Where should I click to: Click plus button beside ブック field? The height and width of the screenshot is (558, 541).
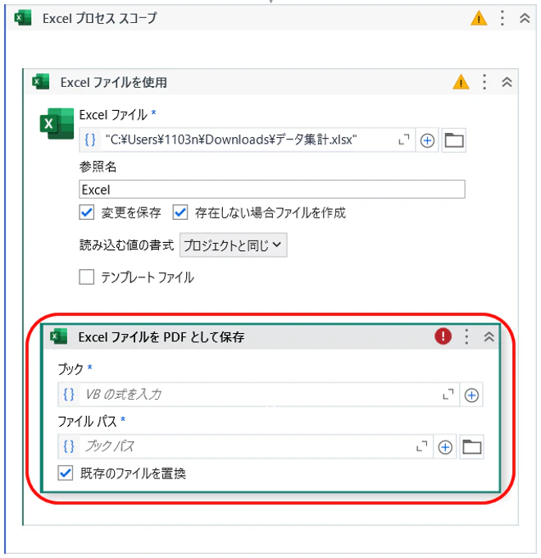pos(471,395)
